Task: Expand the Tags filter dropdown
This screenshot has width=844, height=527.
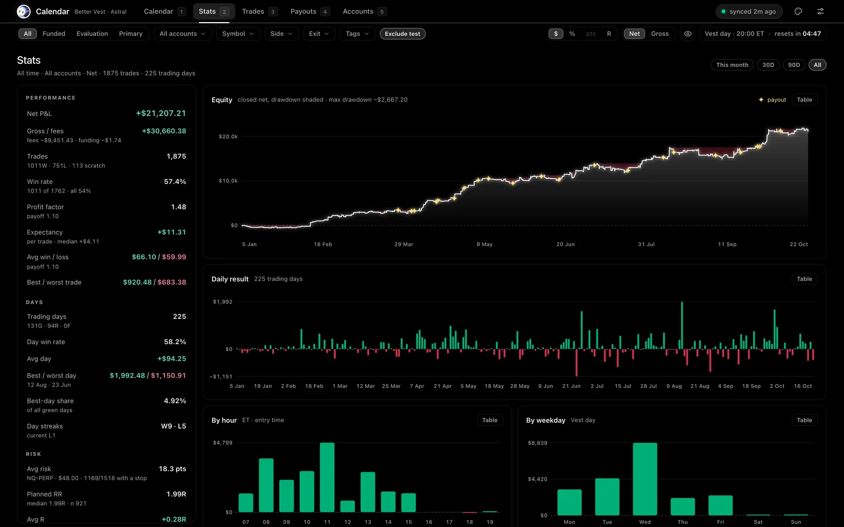Action: [358, 34]
